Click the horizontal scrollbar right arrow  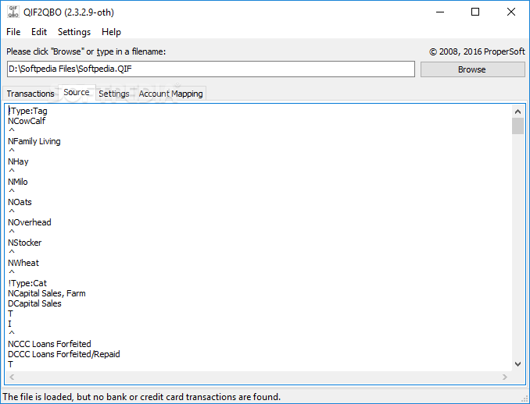(x=505, y=377)
